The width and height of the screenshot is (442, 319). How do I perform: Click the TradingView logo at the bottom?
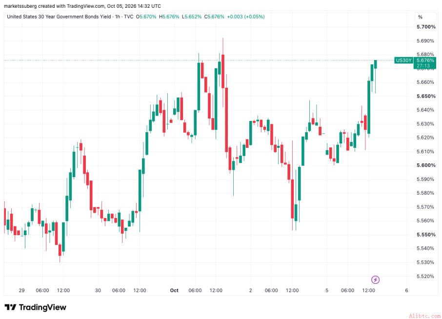[x=35, y=307]
